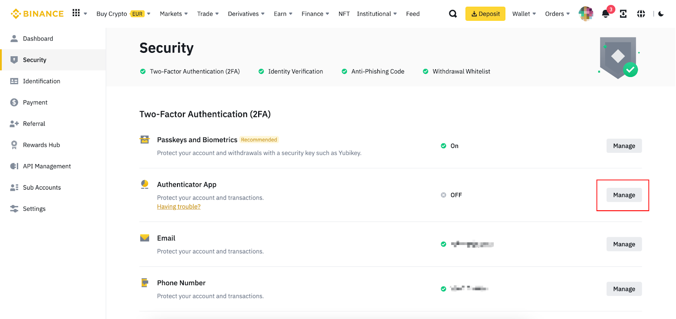Expand the Wallet dropdown
The height and width of the screenshot is (319, 676).
pos(524,14)
